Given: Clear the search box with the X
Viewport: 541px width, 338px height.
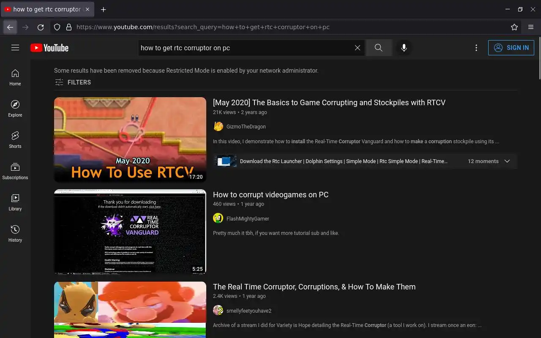Looking at the screenshot, I should (x=358, y=48).
